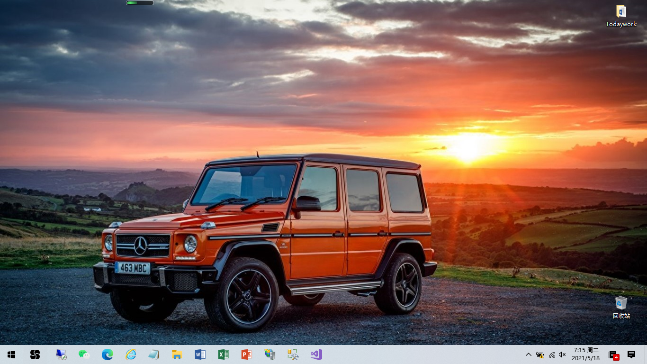Click the black pinwheel taskbar icon
Viewport: 647px width, 364px height.
[x=35, y=355]
